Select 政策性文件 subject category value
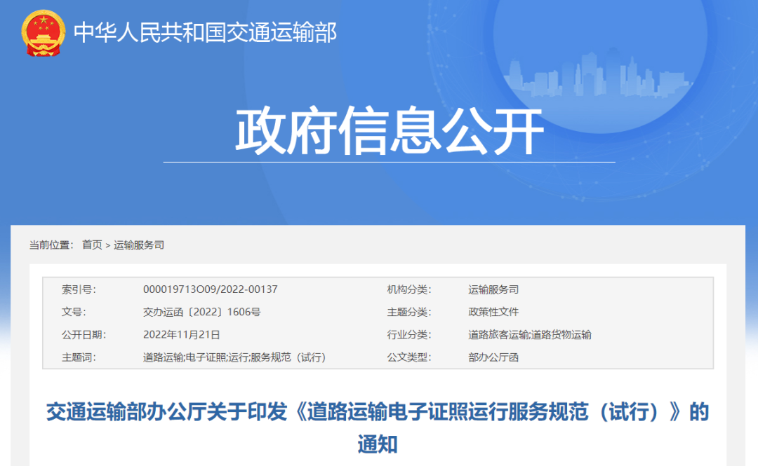The width and height of the screenshot is (758, 466). point(493,312)
